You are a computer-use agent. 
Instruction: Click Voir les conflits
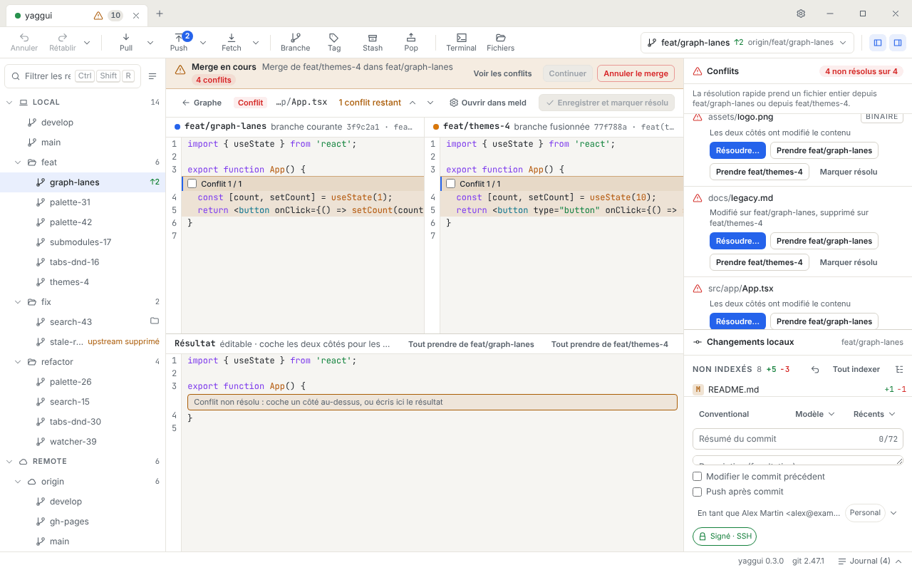click(502, 73)
